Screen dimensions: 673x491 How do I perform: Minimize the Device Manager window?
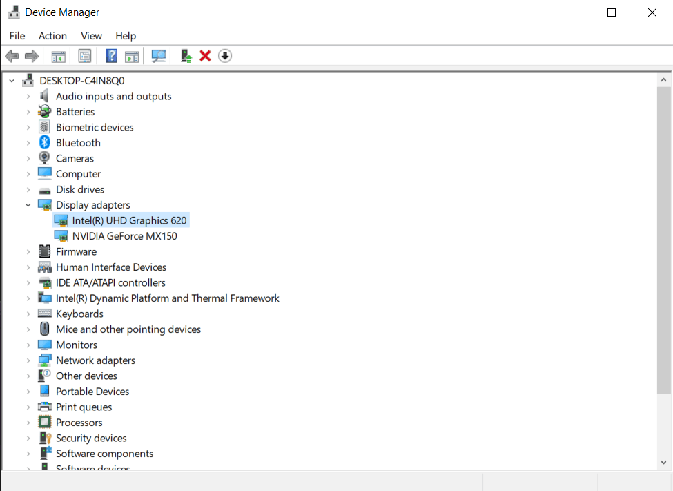[572, 12]
